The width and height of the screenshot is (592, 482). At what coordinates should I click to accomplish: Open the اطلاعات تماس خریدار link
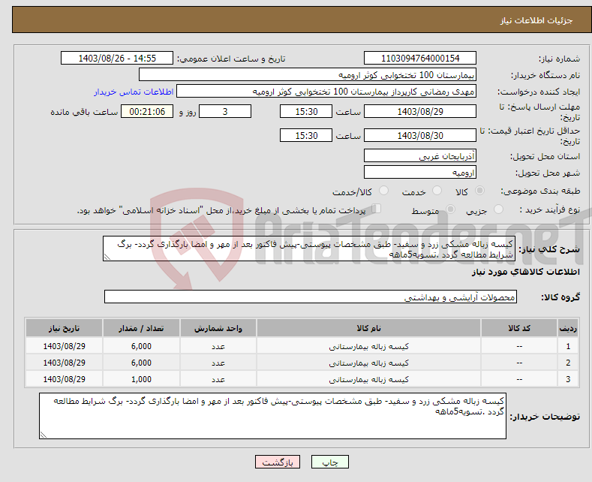tap(134, 92)
